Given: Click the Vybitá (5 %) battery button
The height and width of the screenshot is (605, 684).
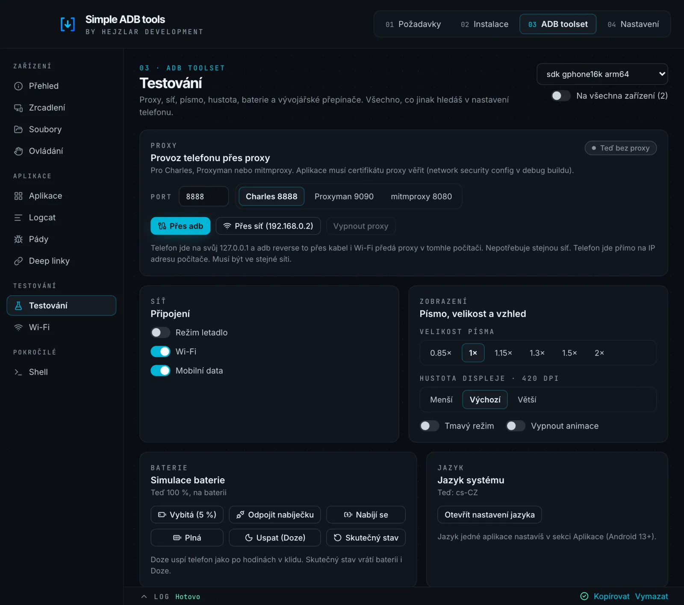Looking at the screenshot, I should coord(187,515).
